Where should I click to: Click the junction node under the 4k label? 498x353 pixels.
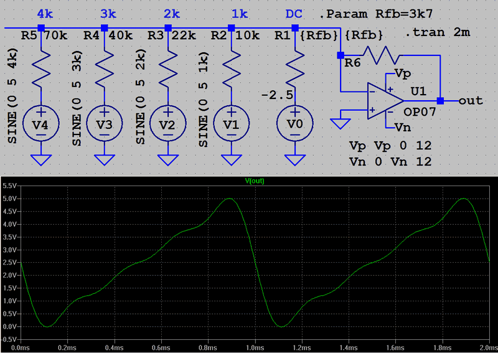click(x=41, y=28)
